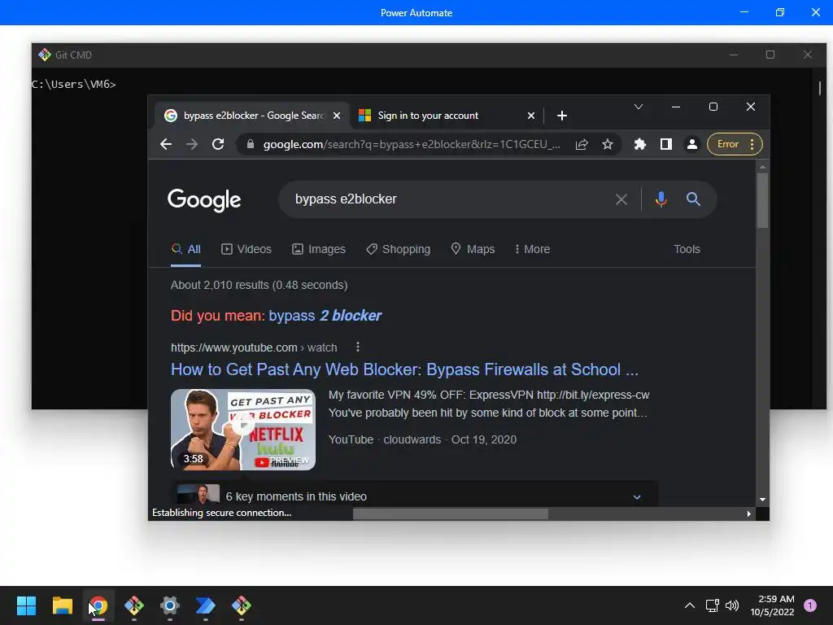Open File Explorer from the taskbar
833x625 pixels.
click(x=62, y=605)
